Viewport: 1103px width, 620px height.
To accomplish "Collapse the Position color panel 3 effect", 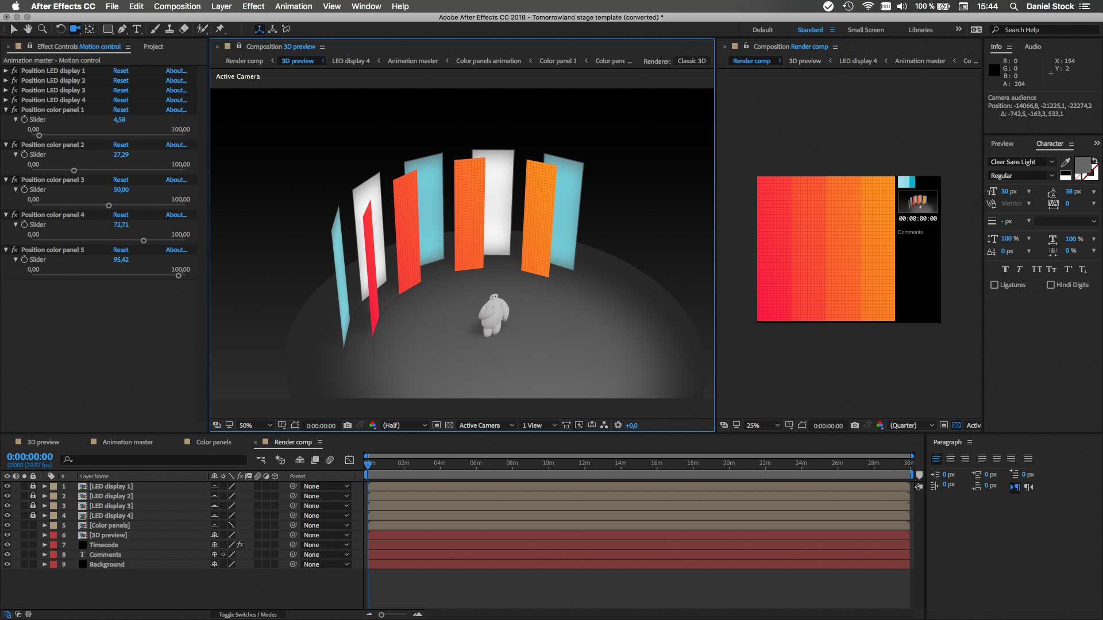I will pos(6,180).
